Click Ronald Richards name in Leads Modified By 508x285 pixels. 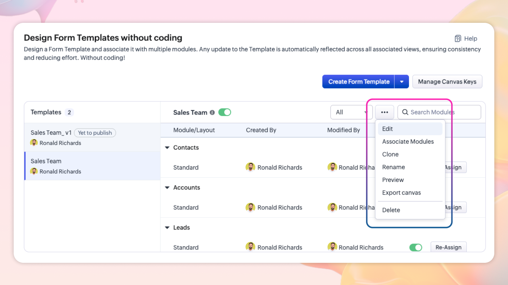361,247
